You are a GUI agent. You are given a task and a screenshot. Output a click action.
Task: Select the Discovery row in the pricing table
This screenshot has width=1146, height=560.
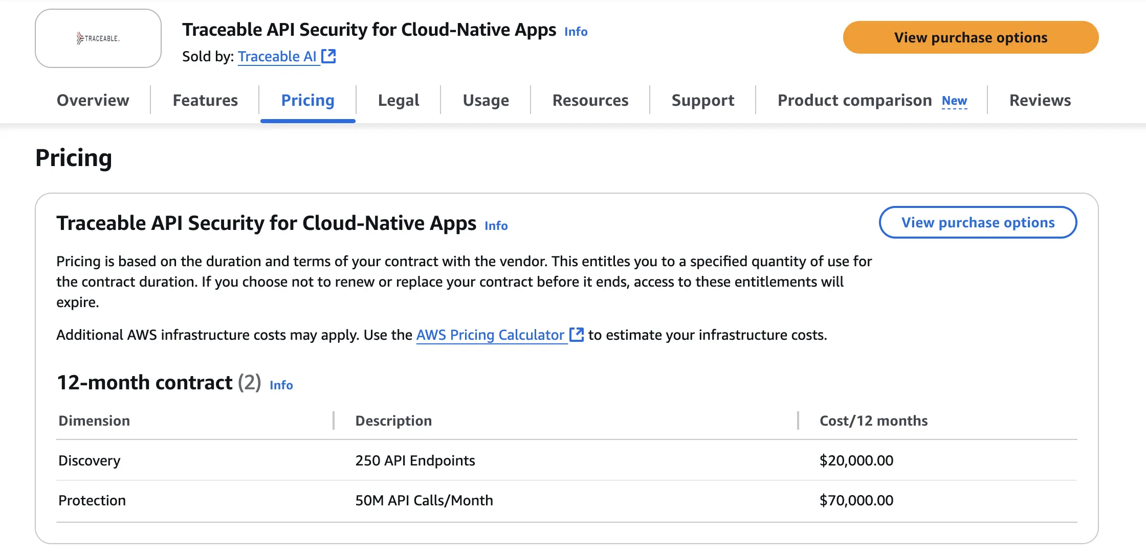[x=90, y=460]
